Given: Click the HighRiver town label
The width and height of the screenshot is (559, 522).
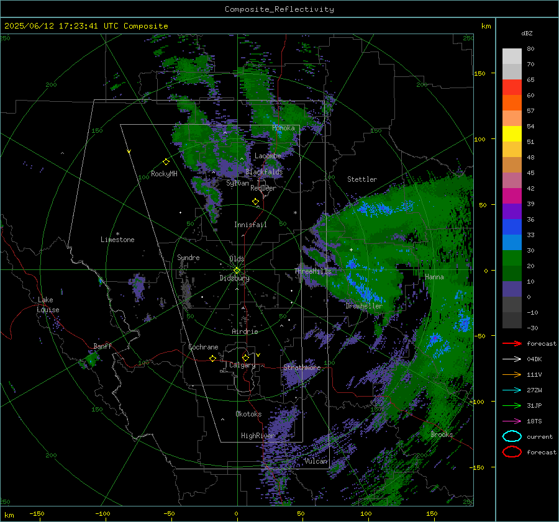Looking at the screenshot, I should click(x=258, y=436).
